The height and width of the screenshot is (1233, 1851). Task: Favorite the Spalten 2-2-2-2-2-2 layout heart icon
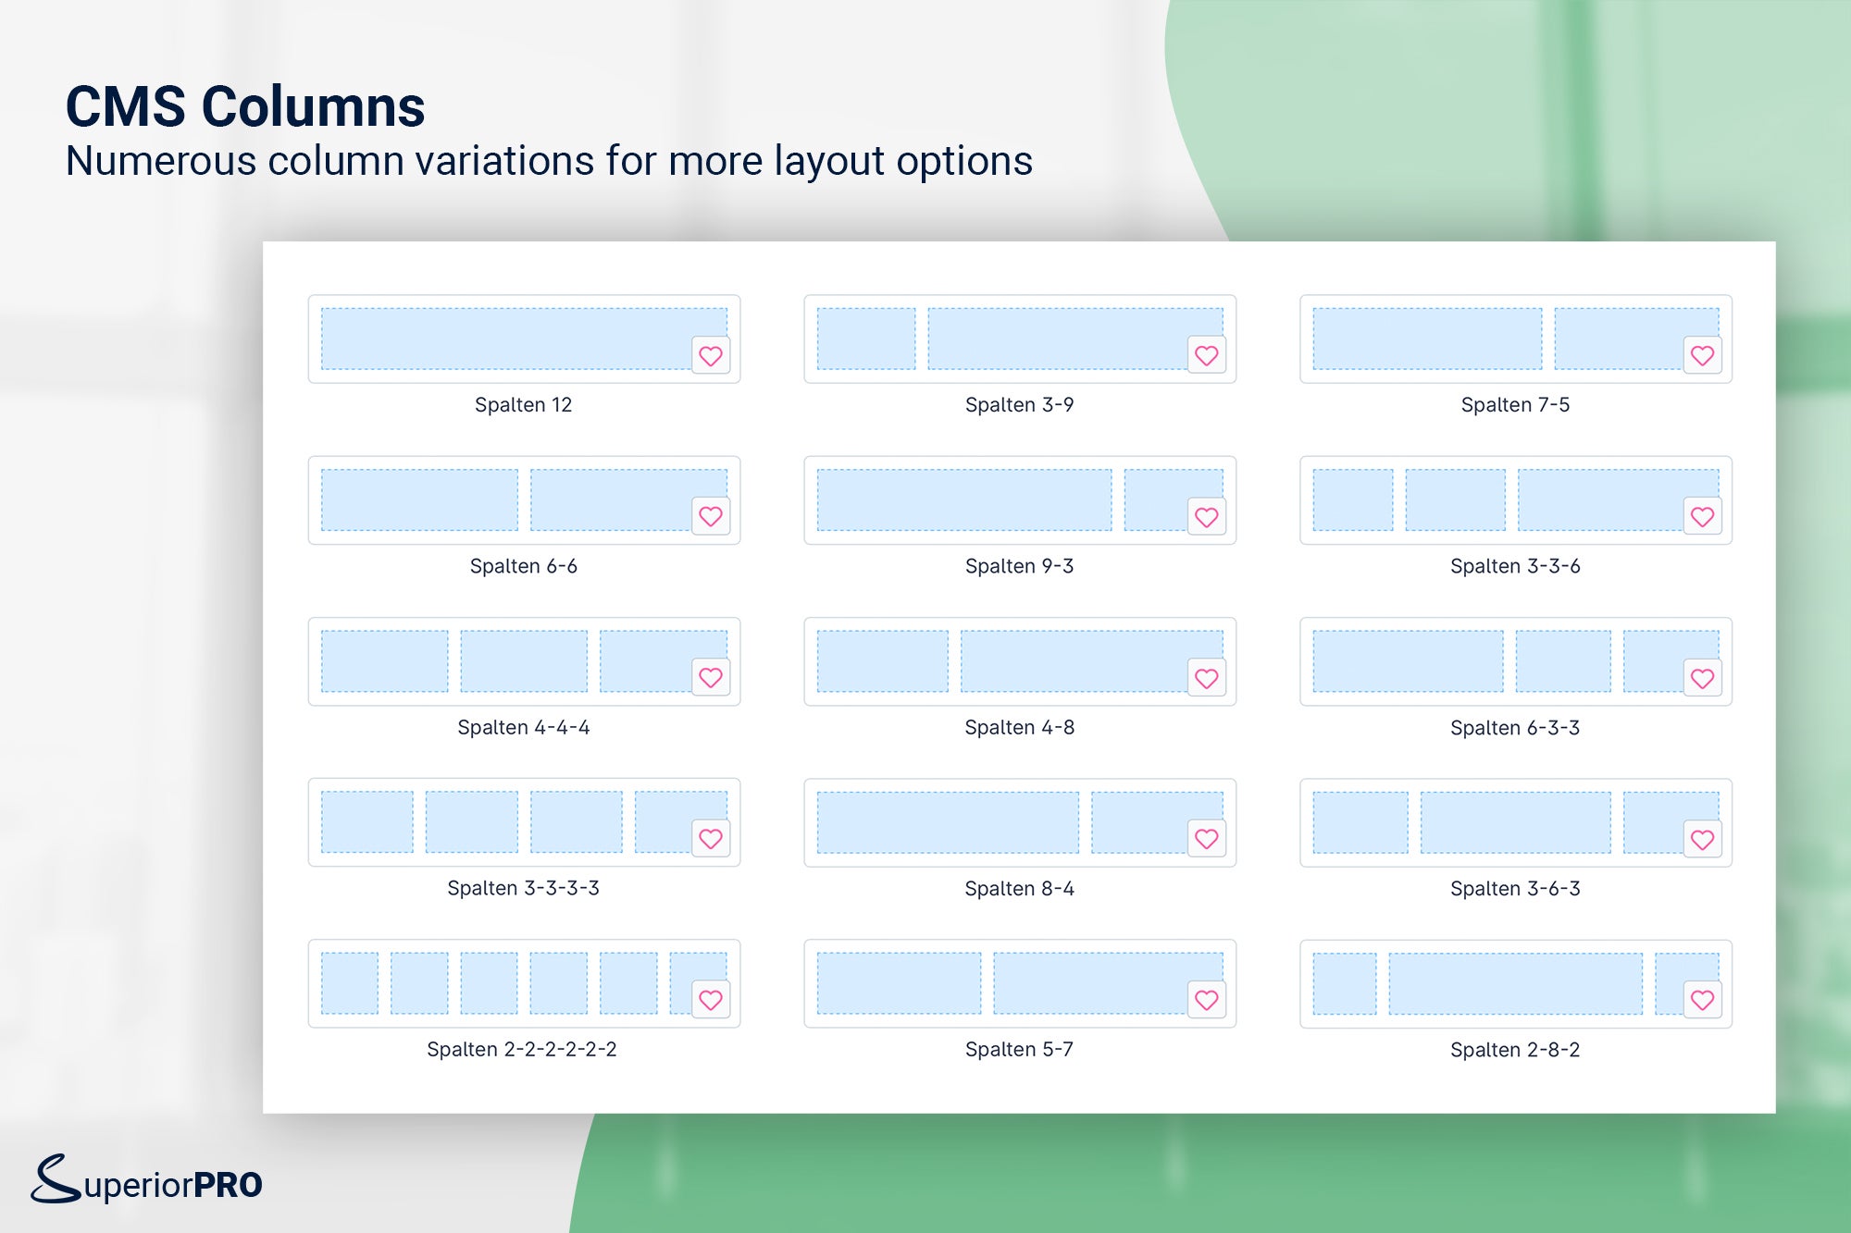(x=711, y=999)
